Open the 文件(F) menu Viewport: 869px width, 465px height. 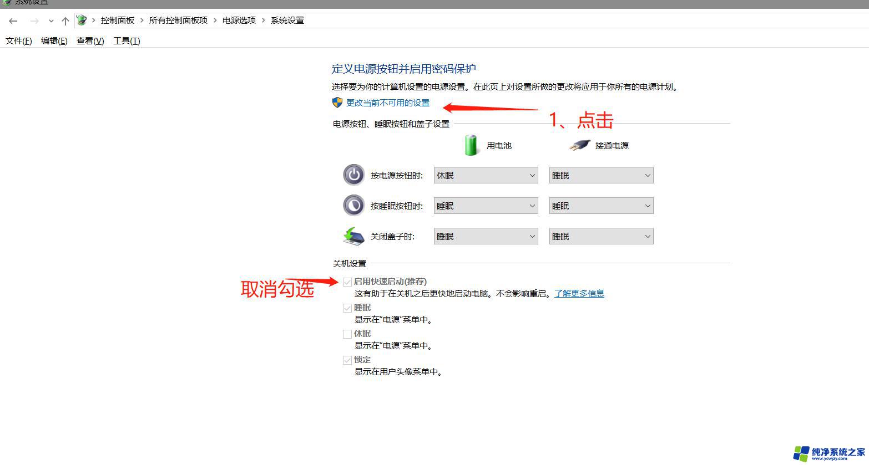[x=19, y=41]
